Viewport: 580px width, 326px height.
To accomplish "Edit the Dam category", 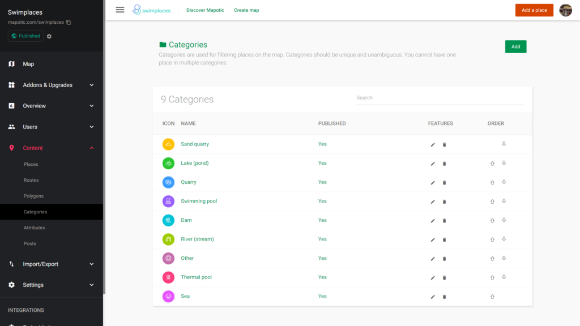I will coord(433,221).
